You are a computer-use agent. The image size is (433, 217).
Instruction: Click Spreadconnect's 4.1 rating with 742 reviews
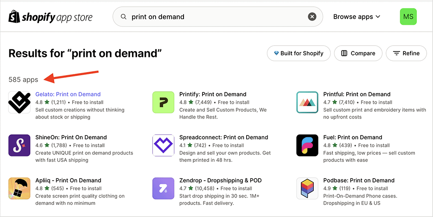point(193,145)
